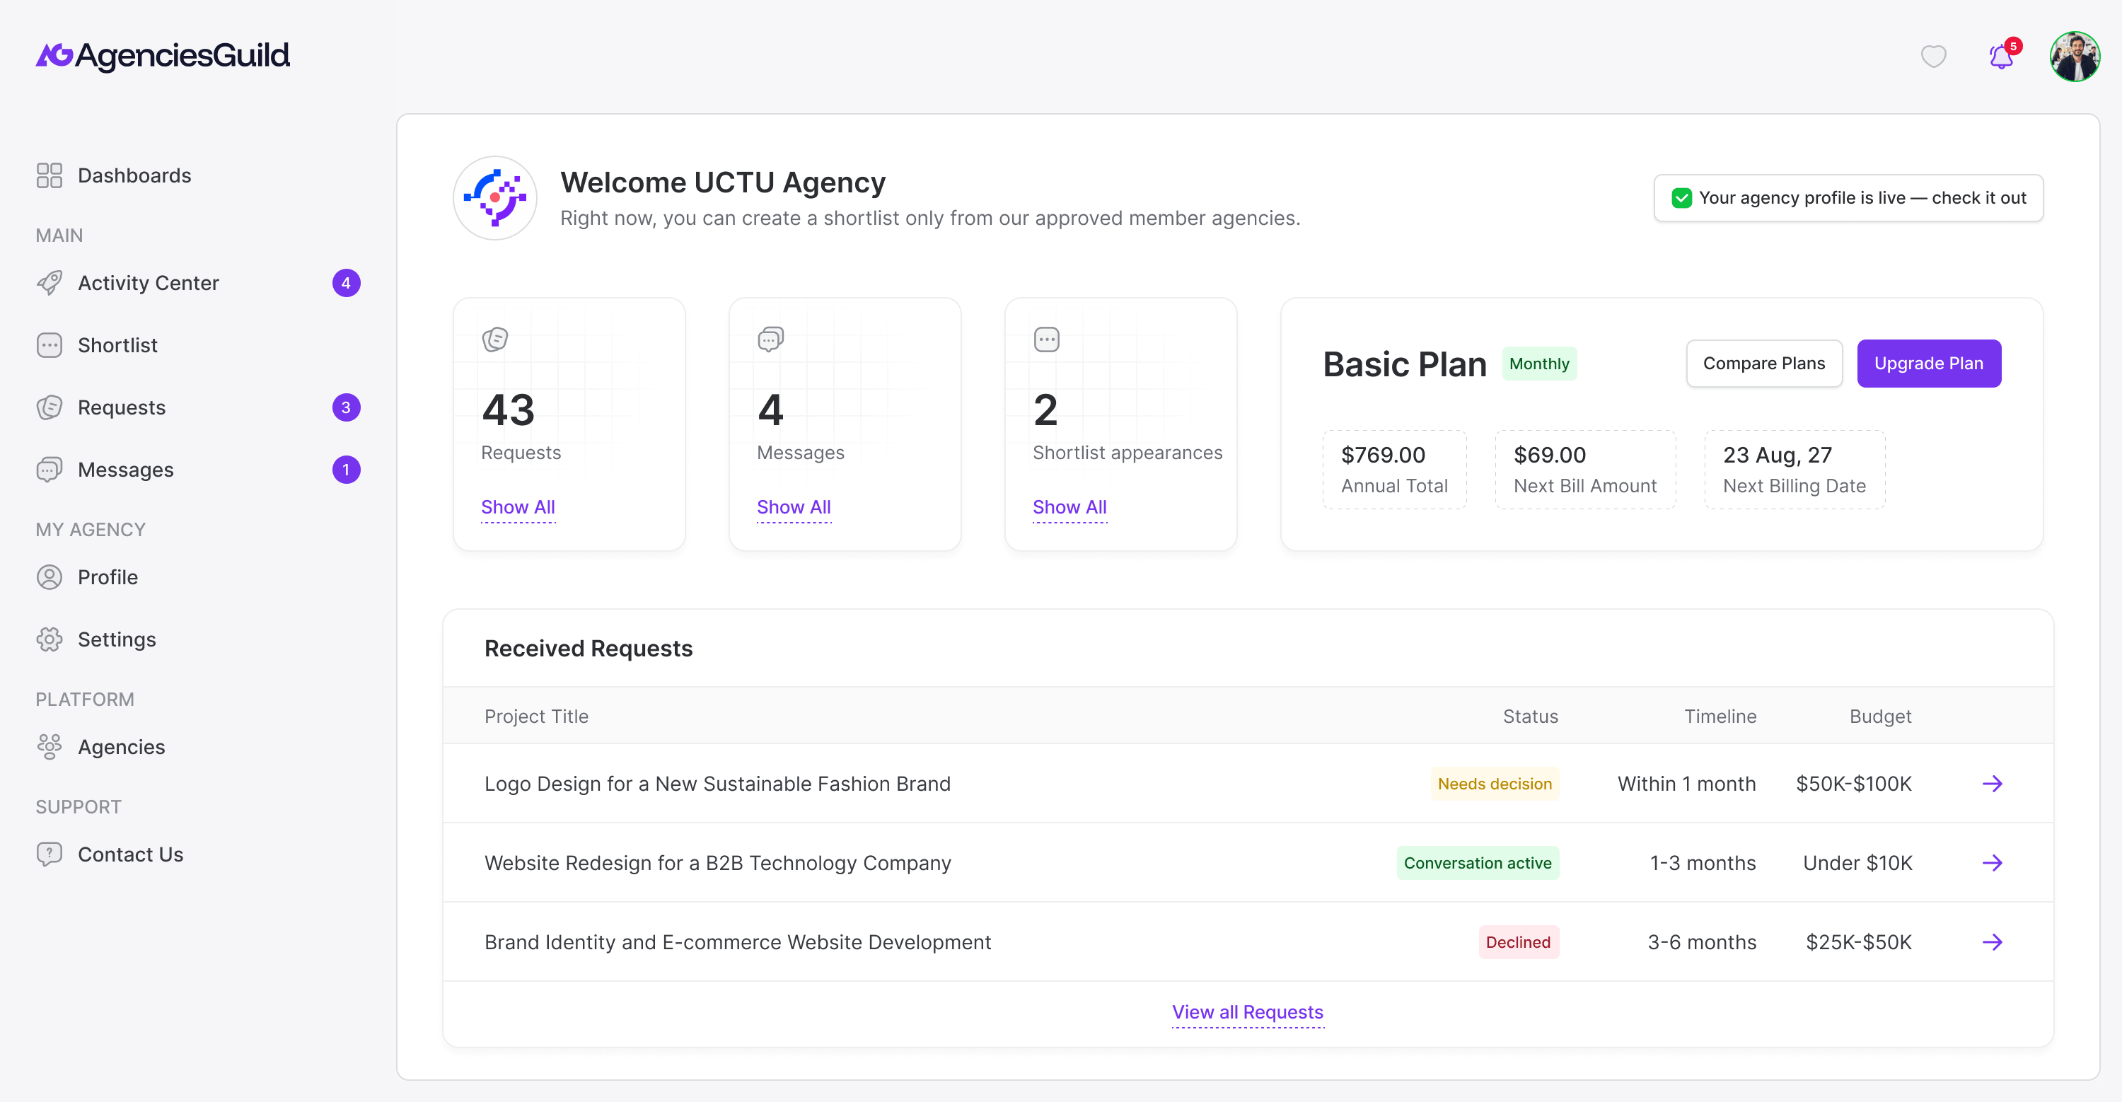This screenshot has width=2122, height=1102.
Task: Open the Declined Brand Identity request arrow
Action: coord(1992,942)
